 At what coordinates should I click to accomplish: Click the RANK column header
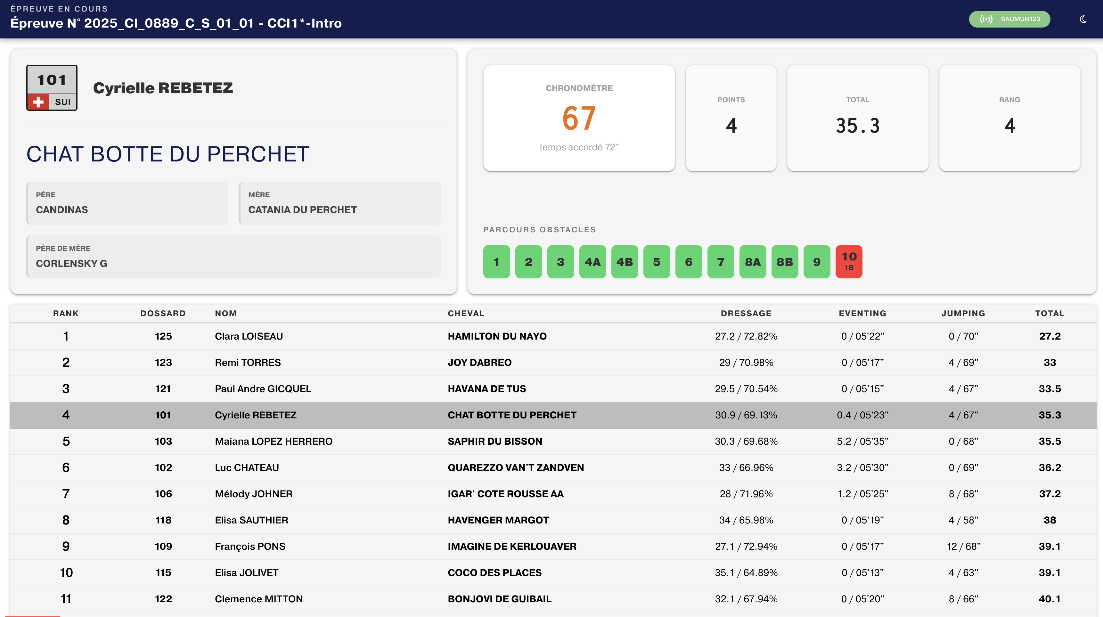click(66, 313)
